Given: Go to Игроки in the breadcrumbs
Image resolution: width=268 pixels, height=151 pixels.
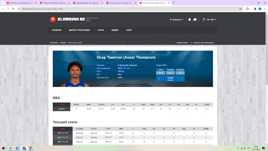Looking at the screenshot, I should [63, 43].
